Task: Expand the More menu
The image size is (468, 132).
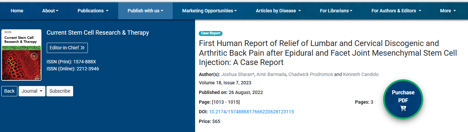Action: (448, 11)
